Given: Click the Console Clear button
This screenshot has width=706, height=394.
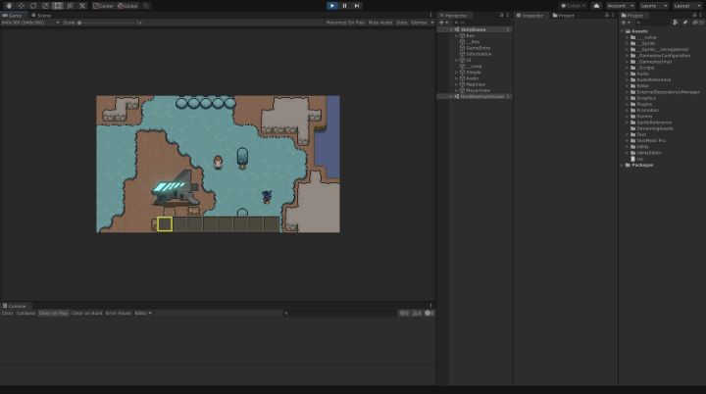Looking at the screenshot, I should [7, 313].
